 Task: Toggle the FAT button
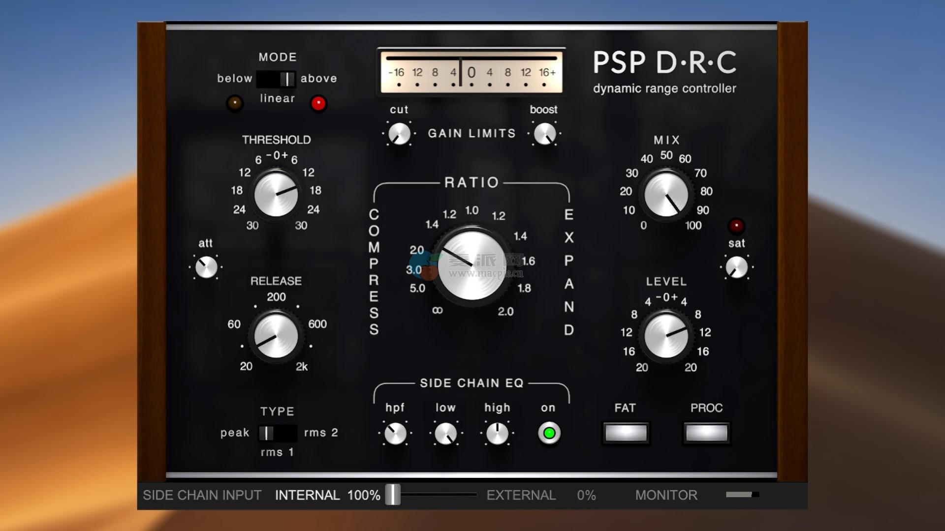[x=626, y=433]
